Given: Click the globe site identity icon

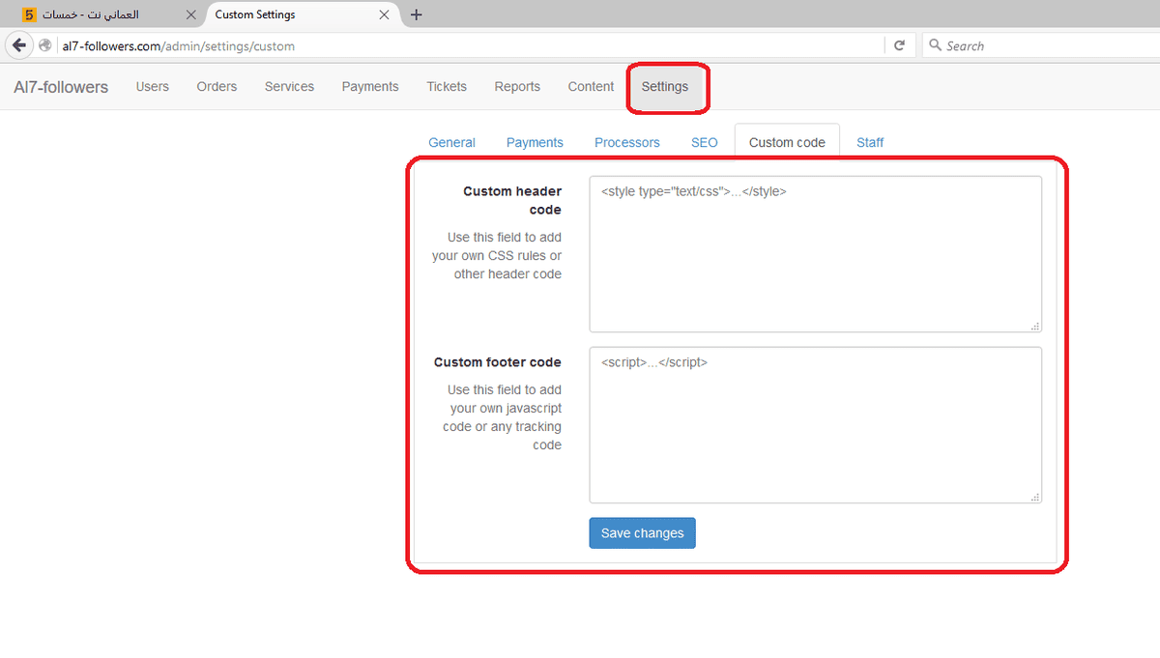Looking at the screenshot, I should coord(45,45).
